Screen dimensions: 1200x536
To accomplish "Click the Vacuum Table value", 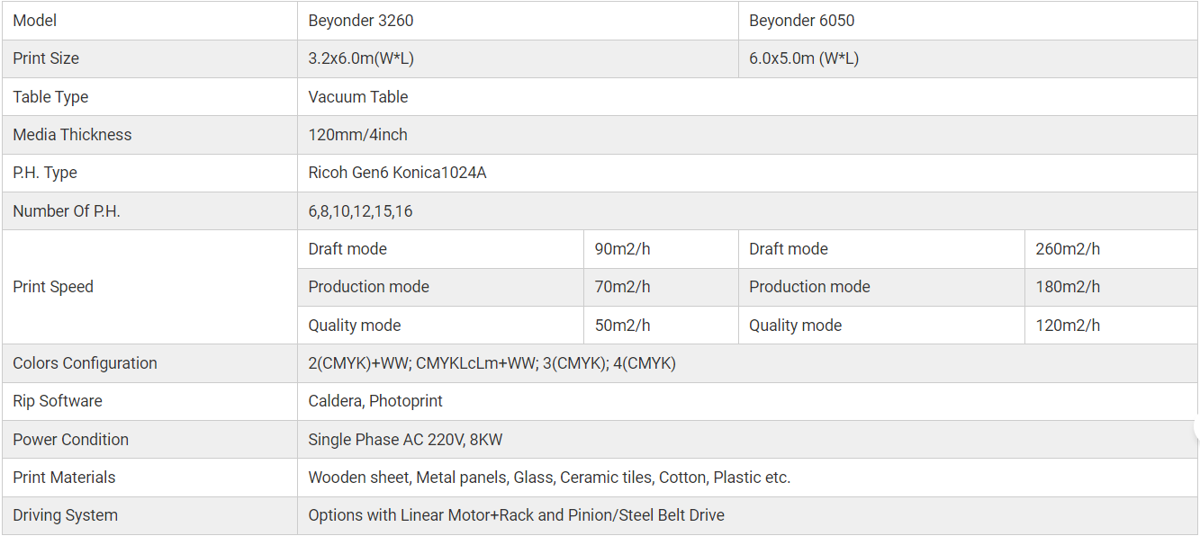I will (x=358, y=97).
